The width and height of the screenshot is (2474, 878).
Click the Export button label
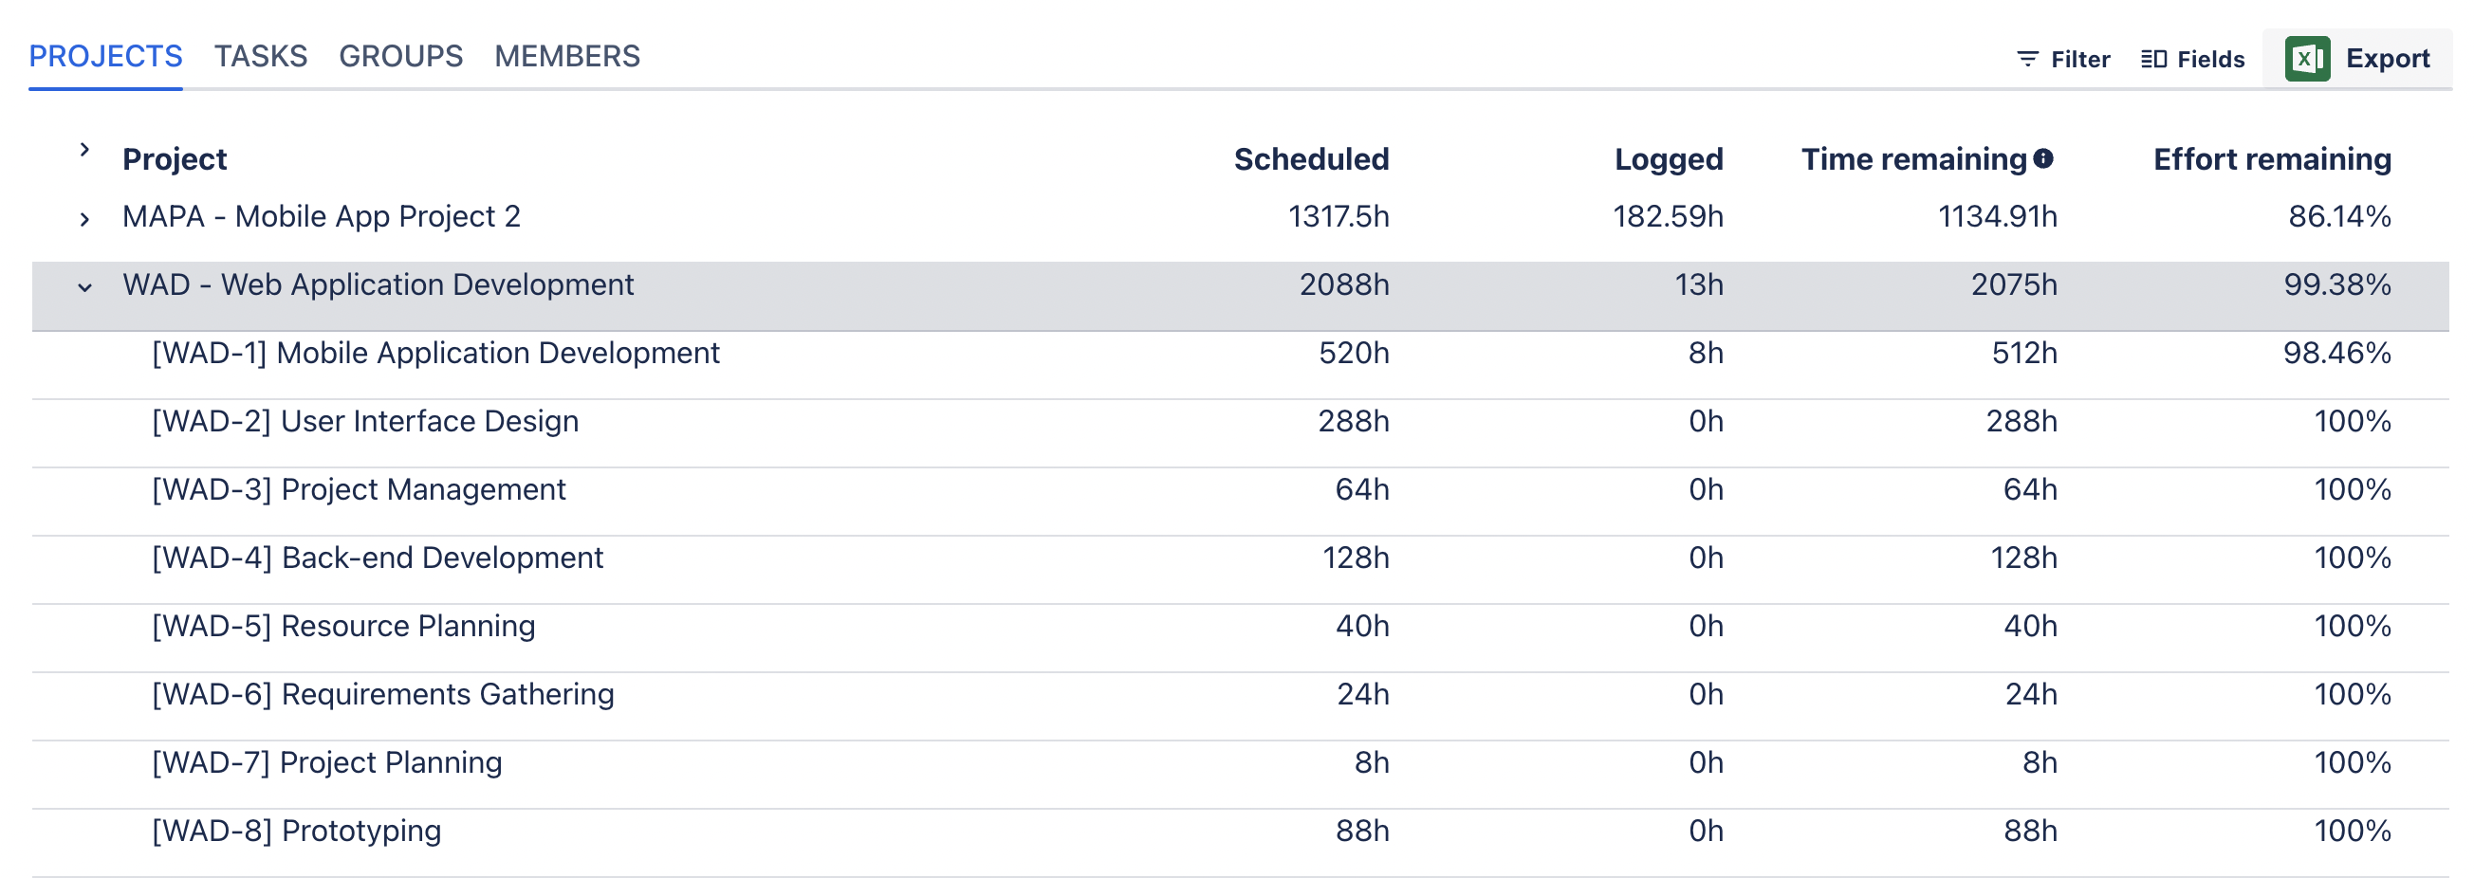click(2387, 59)
